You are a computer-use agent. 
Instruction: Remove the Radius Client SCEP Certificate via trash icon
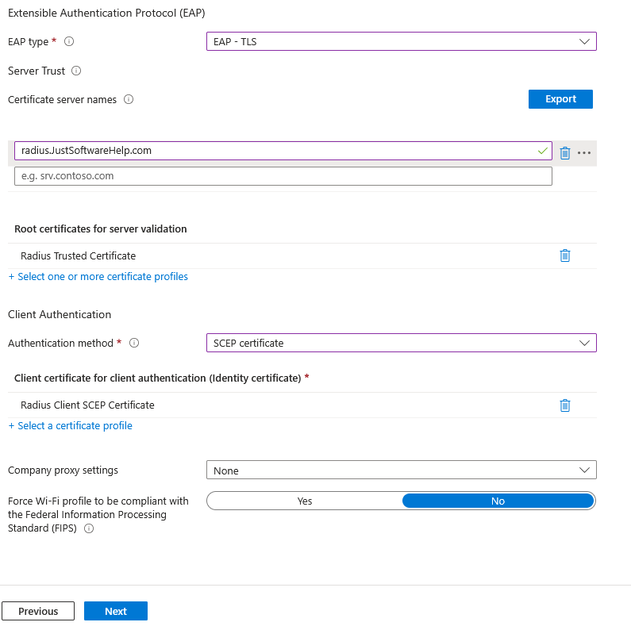coord(565,405)
